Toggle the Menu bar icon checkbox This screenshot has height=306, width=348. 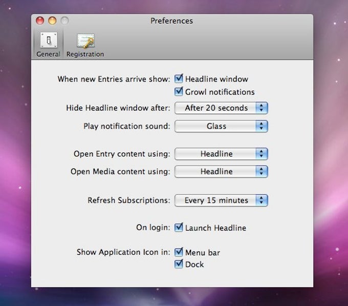(x=179, y=252)
